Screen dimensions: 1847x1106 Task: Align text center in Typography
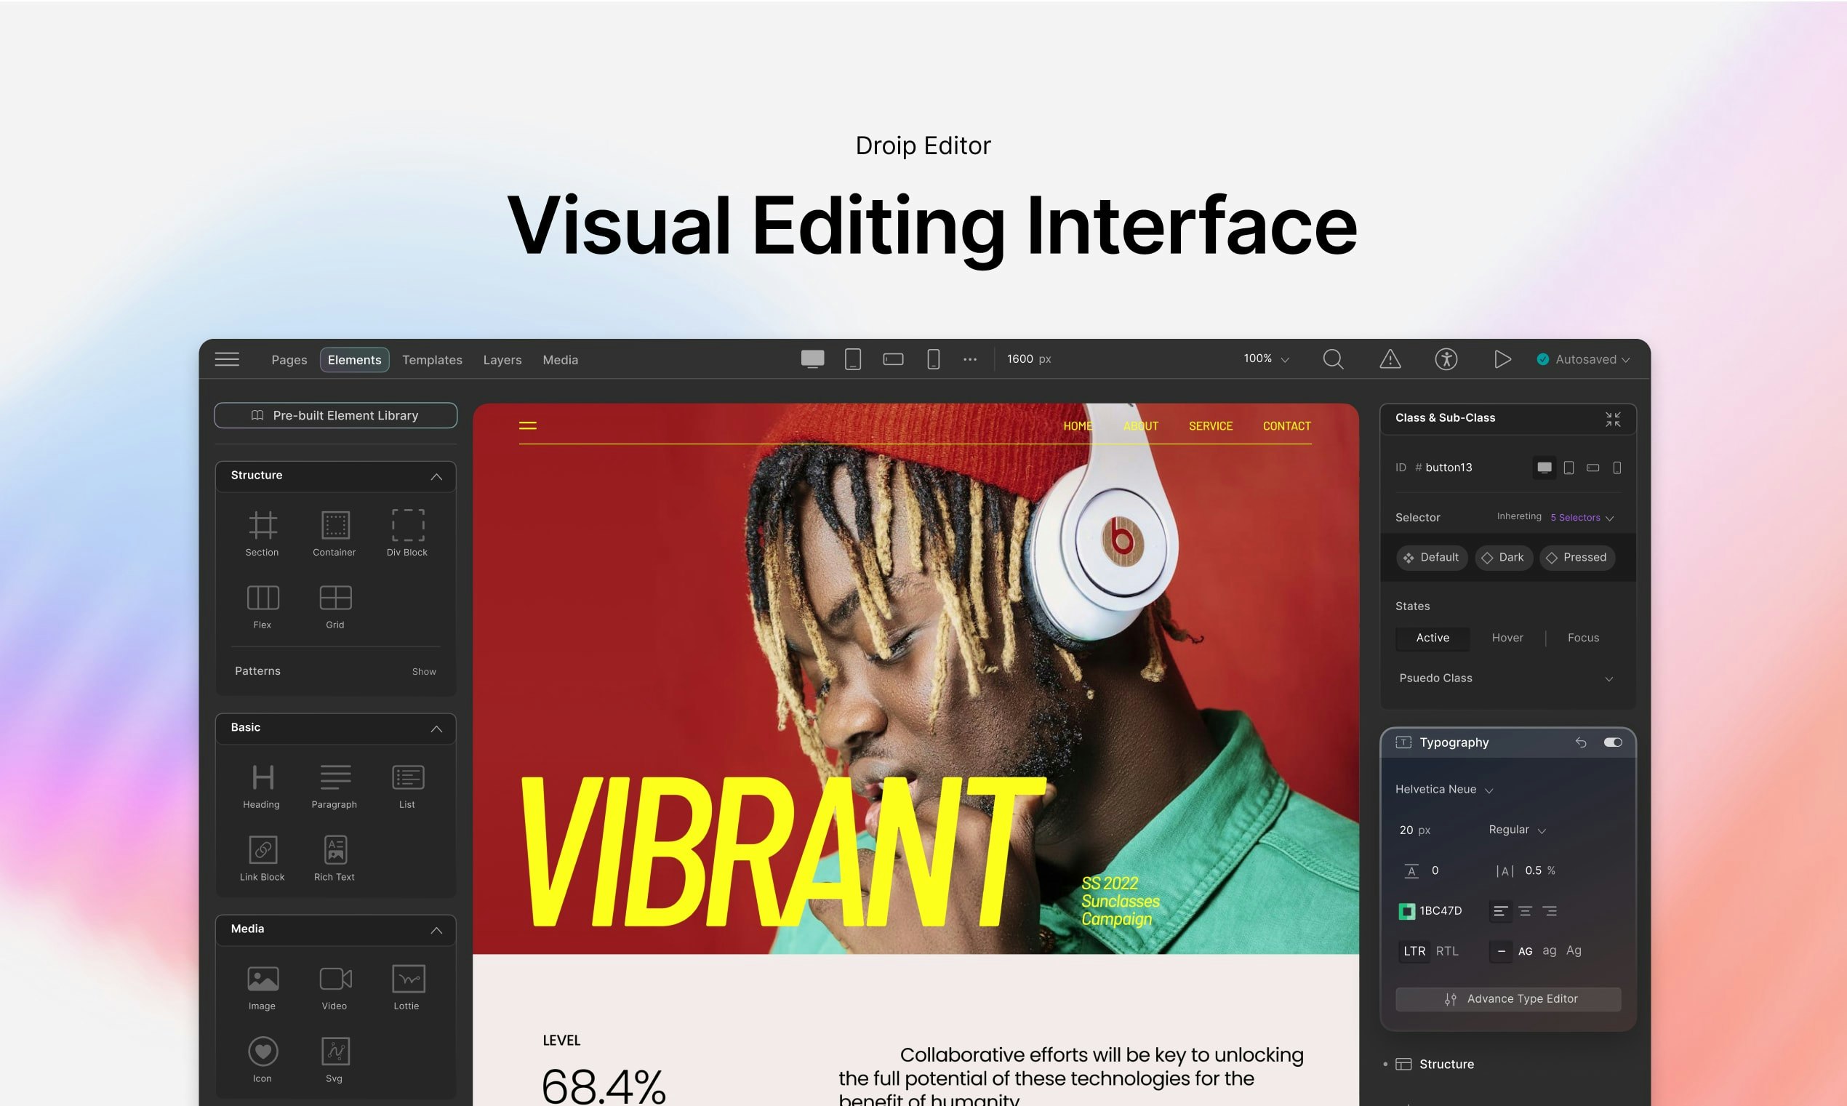1525,910
